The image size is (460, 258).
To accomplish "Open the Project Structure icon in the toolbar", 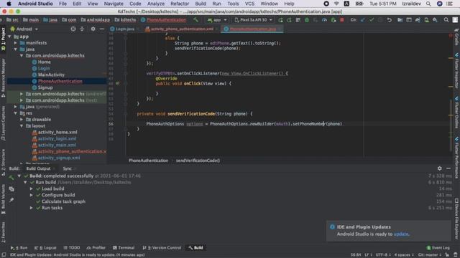I will [x=400, y=20].
